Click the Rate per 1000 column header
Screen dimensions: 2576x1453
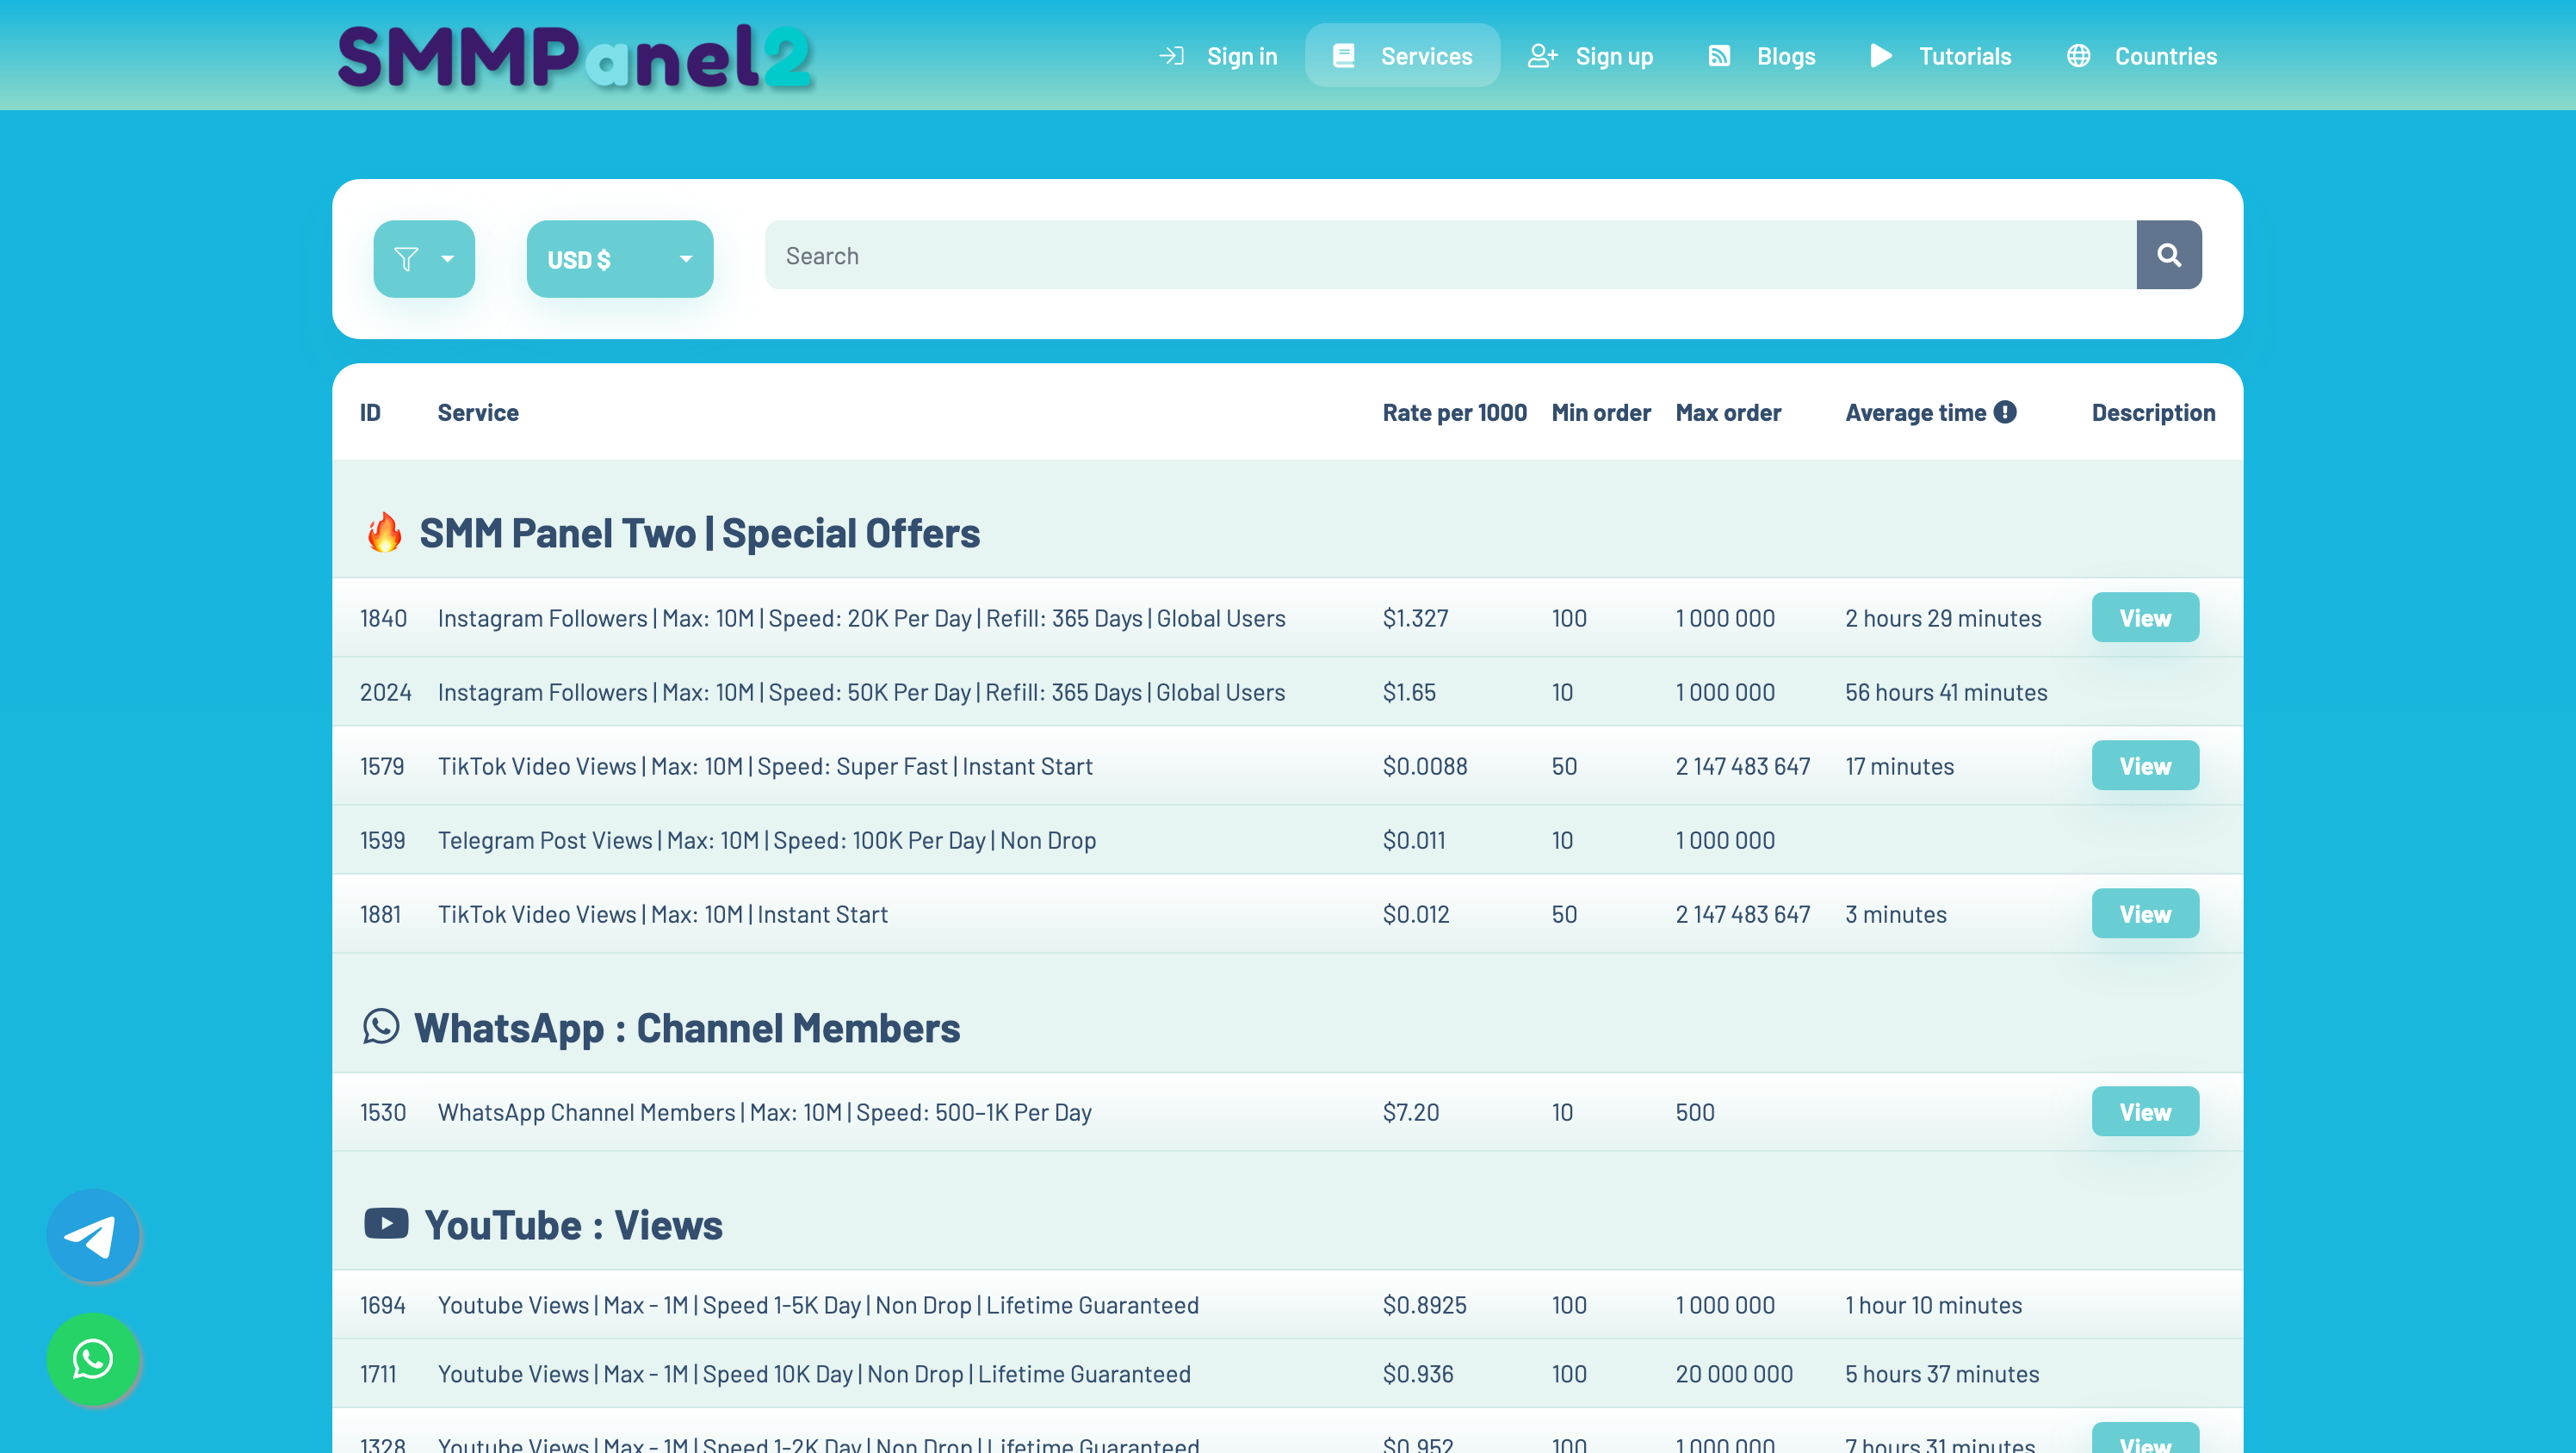pos(1454,412)
